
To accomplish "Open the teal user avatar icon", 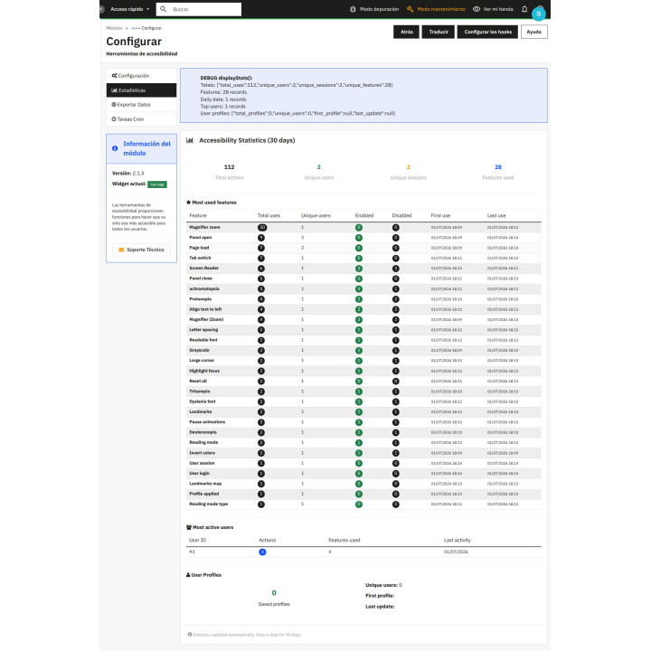I will pos(539,14).
